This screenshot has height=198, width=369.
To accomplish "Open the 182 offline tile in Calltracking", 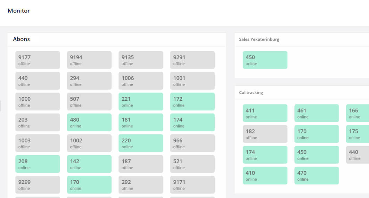I will point(265,134).
